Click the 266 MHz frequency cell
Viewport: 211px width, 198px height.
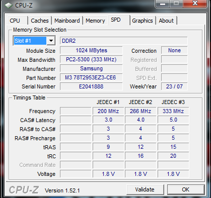tap(140, 111)
